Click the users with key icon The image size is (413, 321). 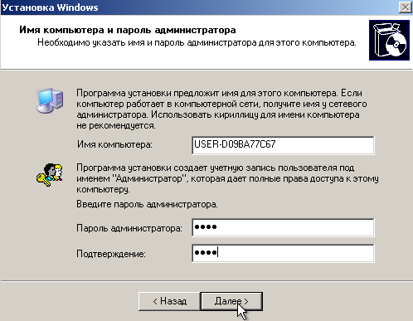point(50,175)
